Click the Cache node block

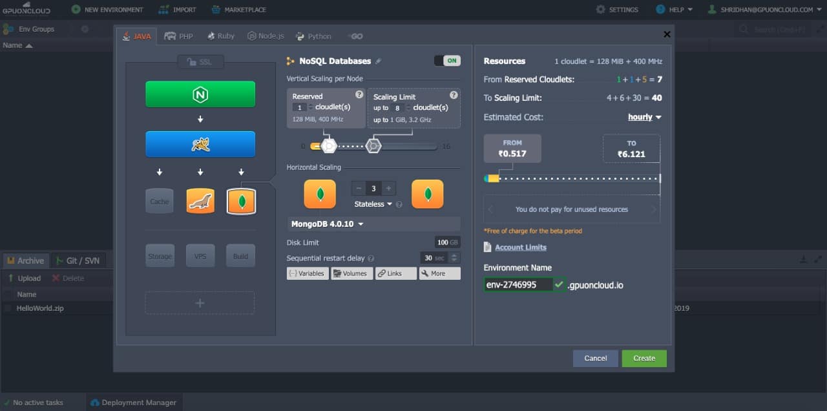pyautogui.click(x=160, y=202)
